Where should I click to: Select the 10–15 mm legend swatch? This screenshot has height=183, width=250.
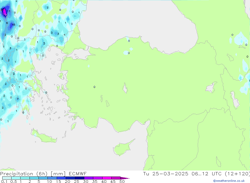tap(52, 178)
